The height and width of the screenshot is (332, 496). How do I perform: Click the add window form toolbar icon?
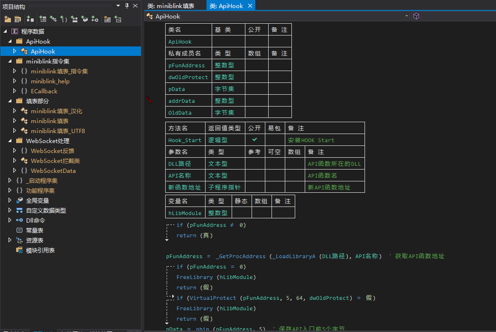point(43,19)
